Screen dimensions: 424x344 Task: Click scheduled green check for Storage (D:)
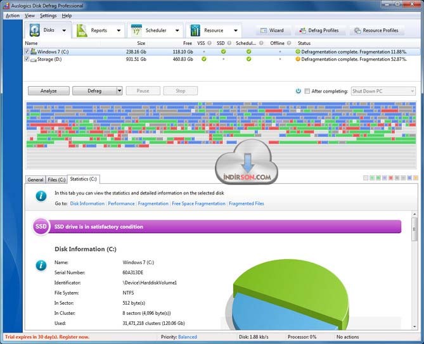[249, 59]
